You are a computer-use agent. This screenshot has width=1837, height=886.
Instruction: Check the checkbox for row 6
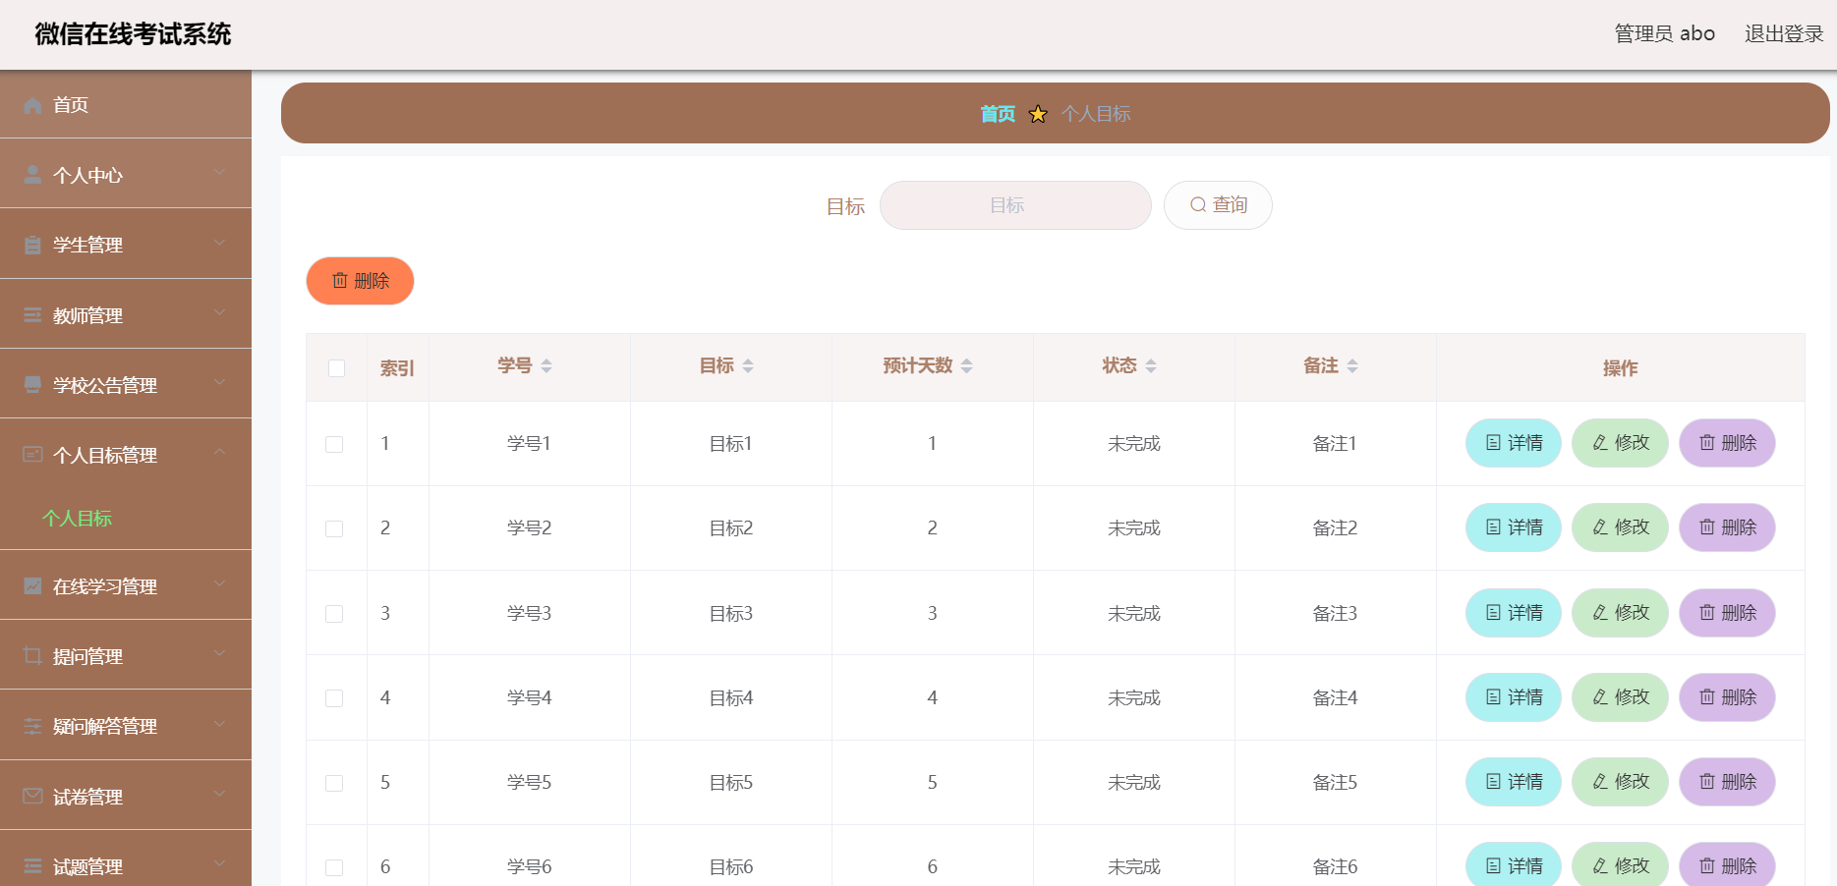coord(334,867)
